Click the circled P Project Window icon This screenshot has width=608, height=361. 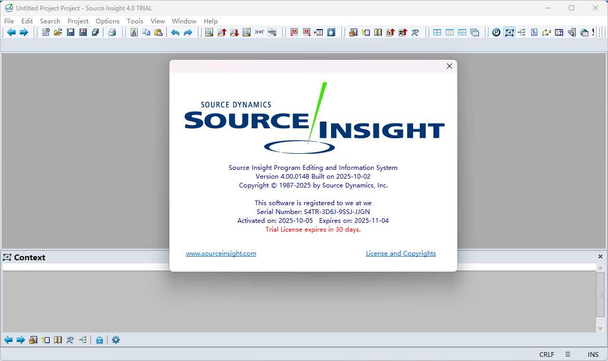496,32
